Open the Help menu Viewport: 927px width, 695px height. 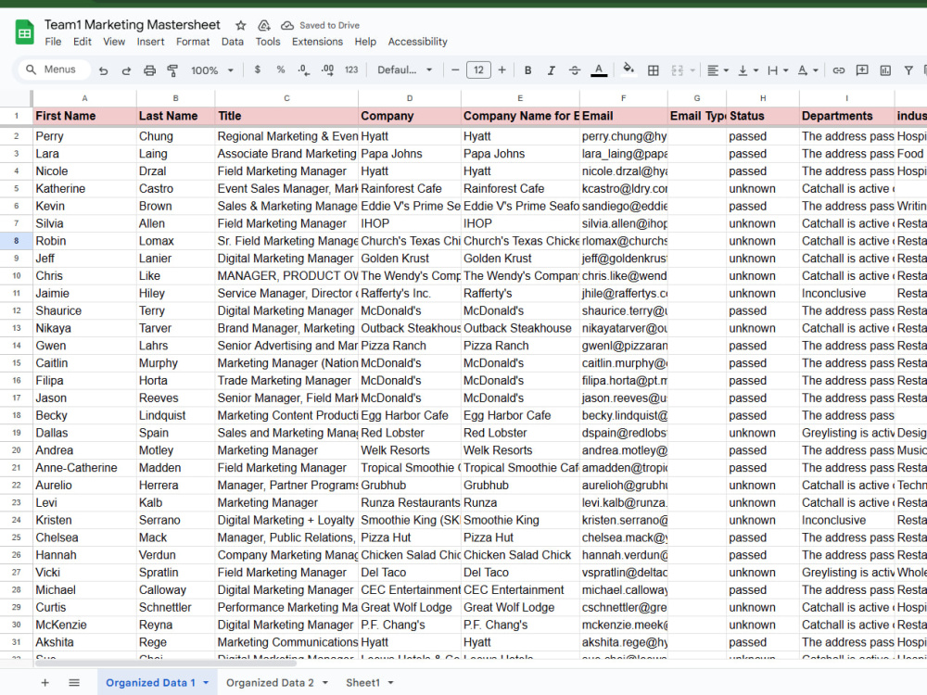365,42
